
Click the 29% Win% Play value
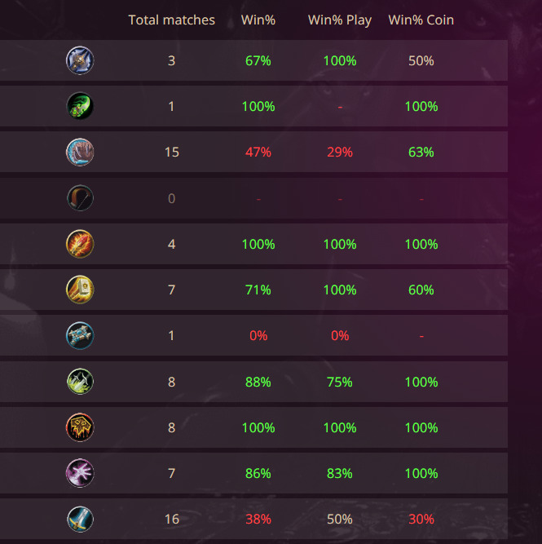tap(340, 152)
